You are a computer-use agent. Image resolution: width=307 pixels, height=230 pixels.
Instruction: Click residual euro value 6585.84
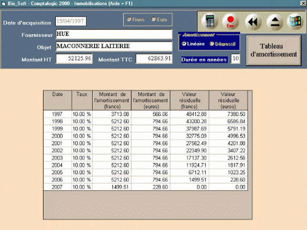228,121
